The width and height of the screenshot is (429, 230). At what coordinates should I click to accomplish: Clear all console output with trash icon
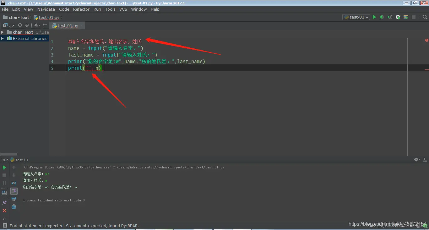pyautogui.click(x=14, y=207)
